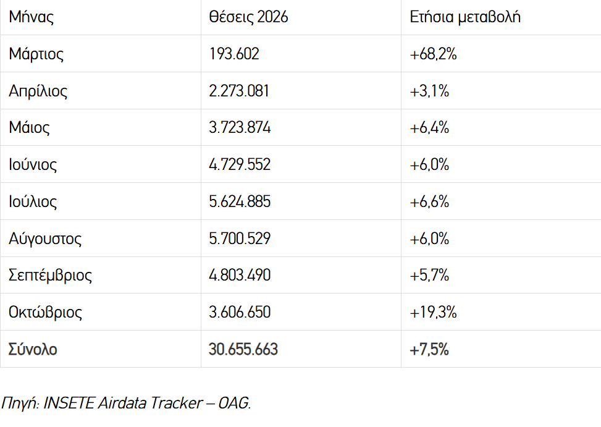Select the 2.273.081 value
The image size is (601, 427).
point(239,91)
